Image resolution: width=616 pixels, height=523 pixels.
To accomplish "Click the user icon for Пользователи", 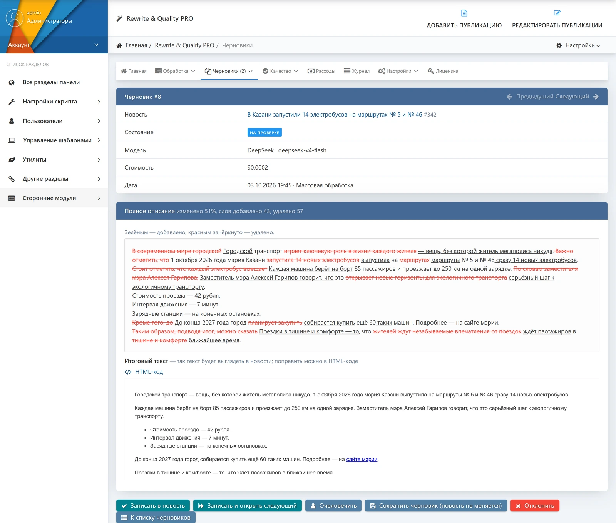I will pyautogui.click(x=12, y=121).
